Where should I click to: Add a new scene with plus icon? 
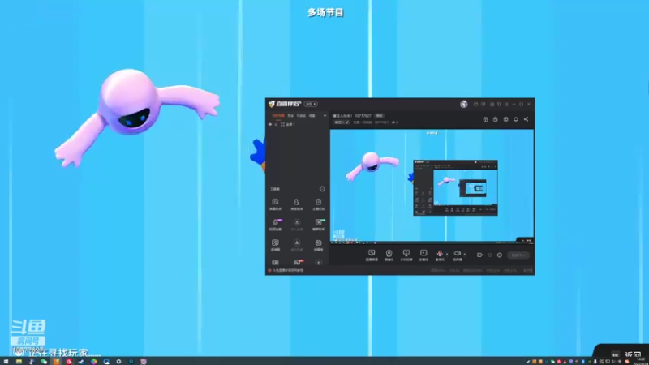tap(325, 116)
